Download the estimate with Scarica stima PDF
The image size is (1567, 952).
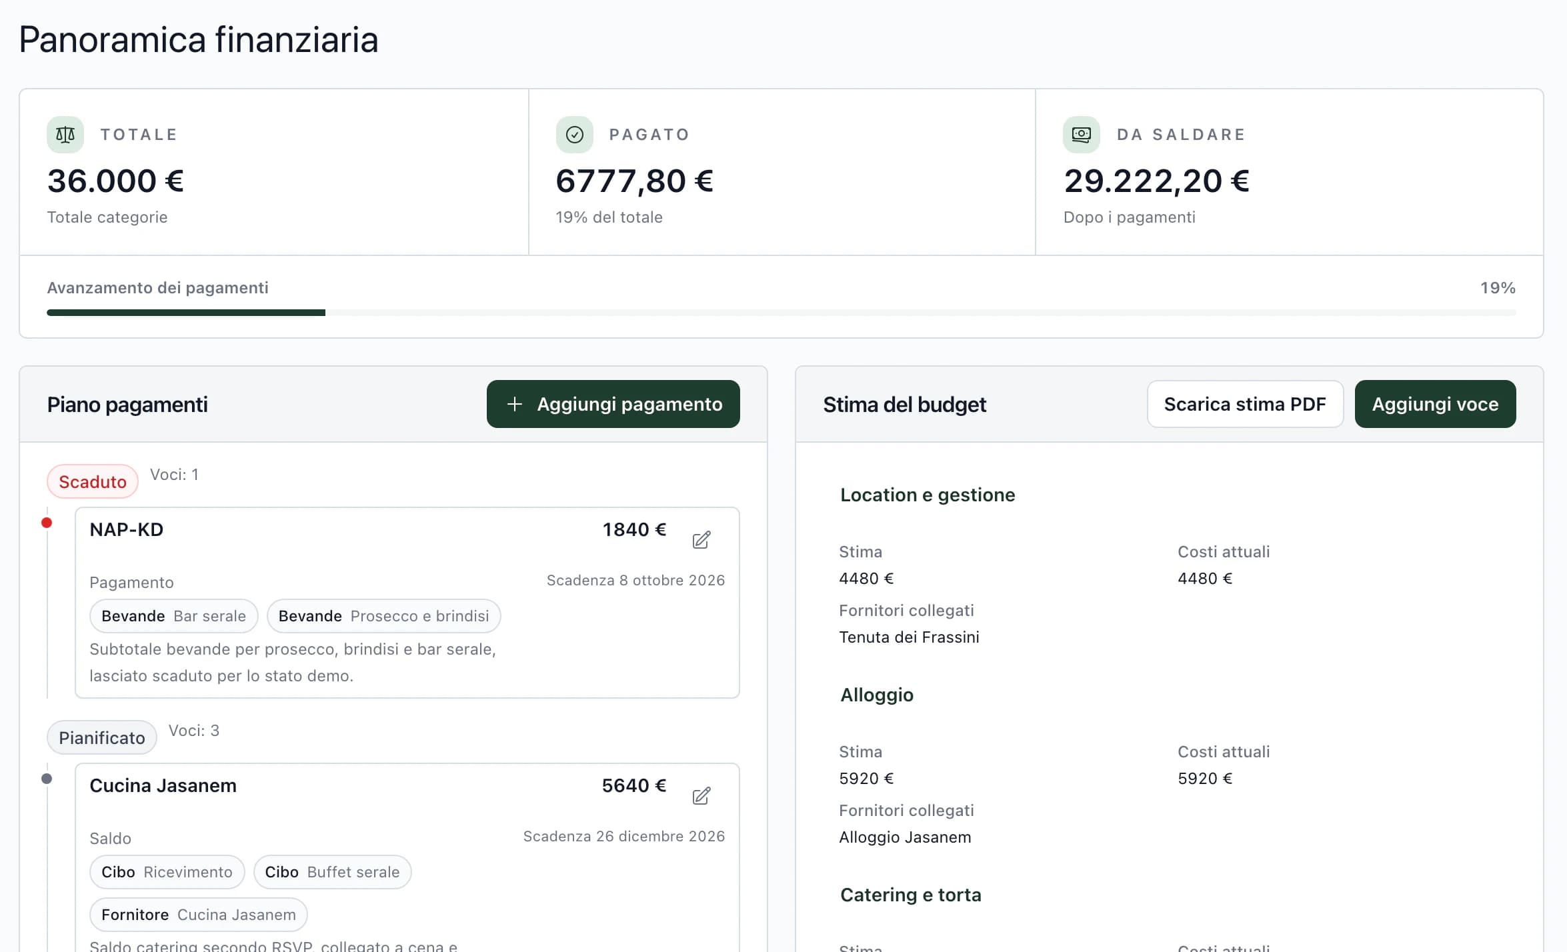1245,404
